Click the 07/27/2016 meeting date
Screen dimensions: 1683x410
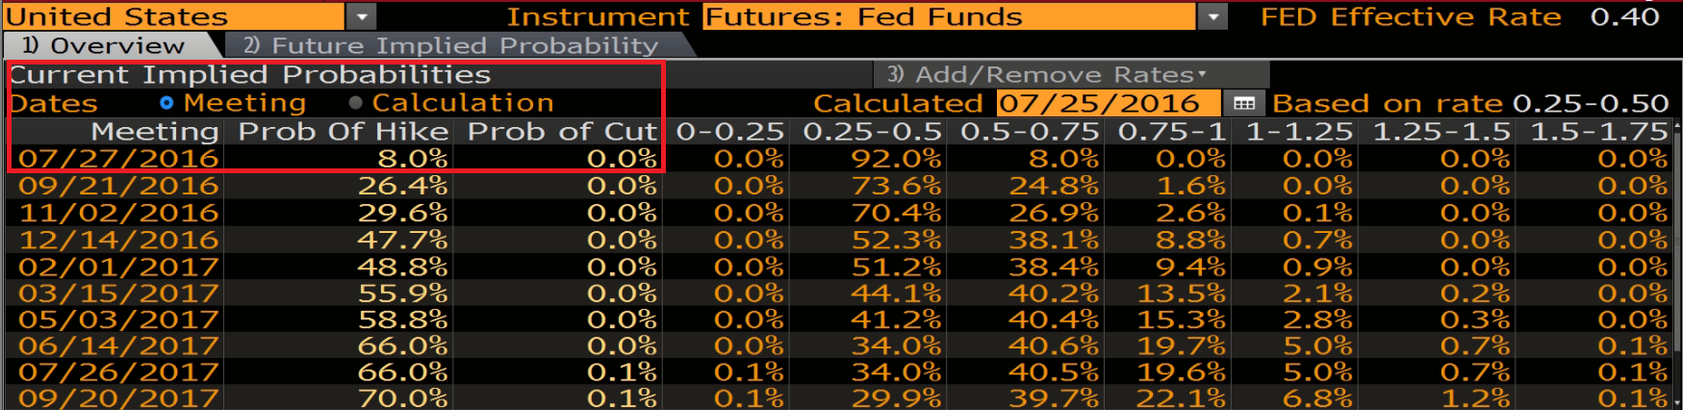pyautogui.click(x=118, y=159)
